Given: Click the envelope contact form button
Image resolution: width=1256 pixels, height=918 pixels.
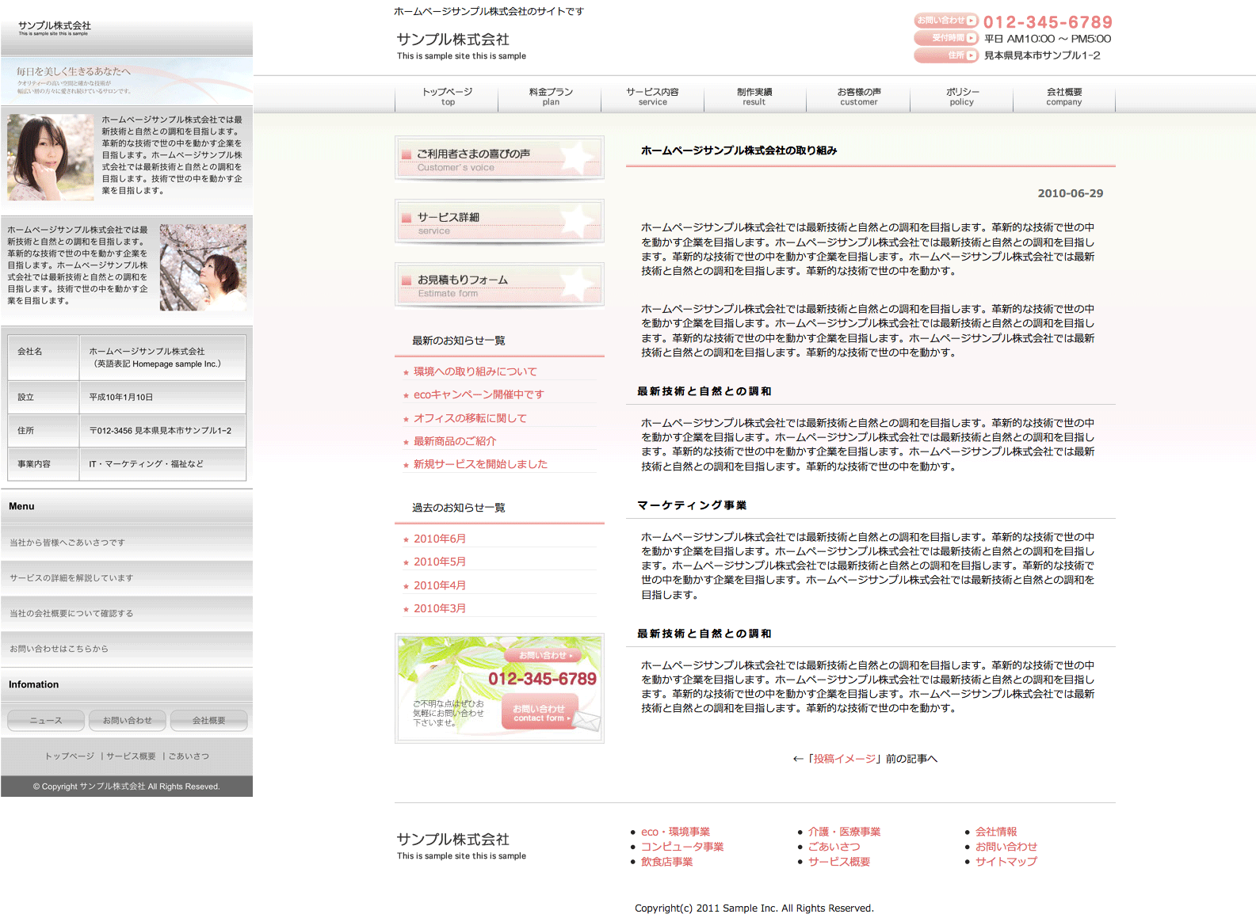Looking at the screenshot, I should click(540, 713).
